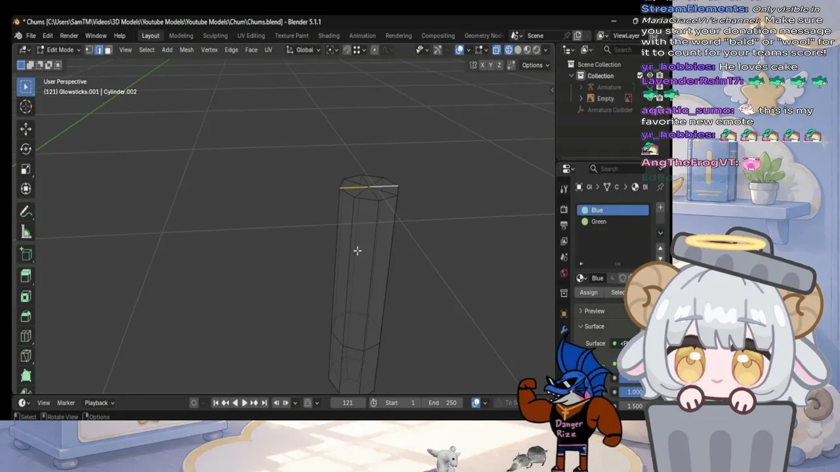Switch to edge select mode
Image resolution: width=840 pixels, height=472 pixels.
coord(98,50)
